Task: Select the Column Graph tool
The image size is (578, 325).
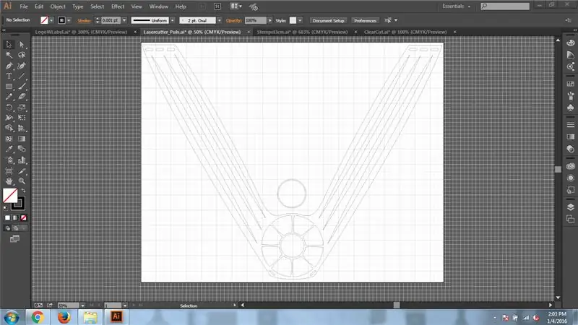Action: tap(22, 160)
